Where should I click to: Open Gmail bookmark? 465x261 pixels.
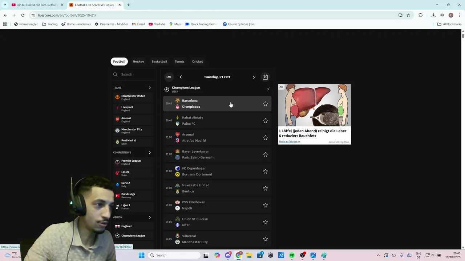[x=138, y=24]
